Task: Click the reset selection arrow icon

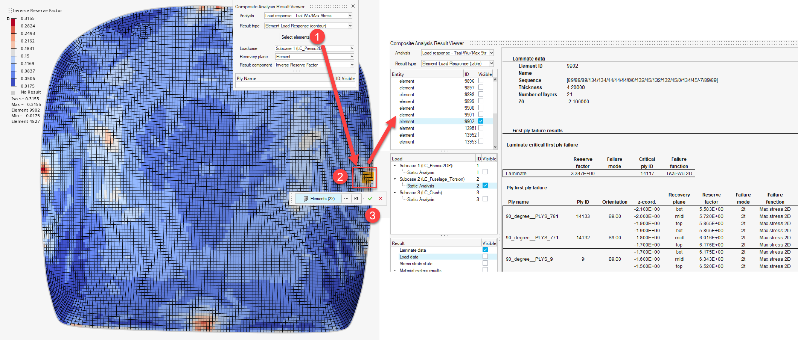Action: click(x=356, y=198)
